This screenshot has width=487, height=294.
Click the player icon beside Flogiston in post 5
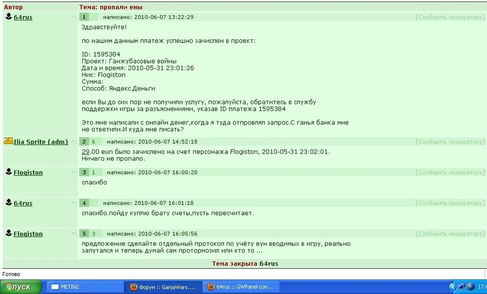[9, 233]
